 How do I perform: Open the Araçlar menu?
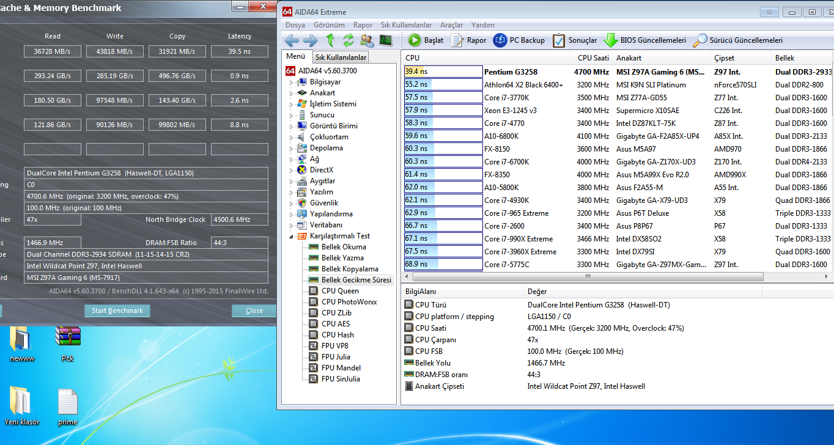click(451, 25)
